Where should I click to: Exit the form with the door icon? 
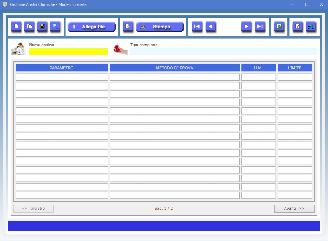[311, 27]
